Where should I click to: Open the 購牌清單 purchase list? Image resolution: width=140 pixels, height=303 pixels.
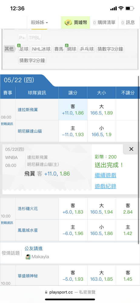104,22
